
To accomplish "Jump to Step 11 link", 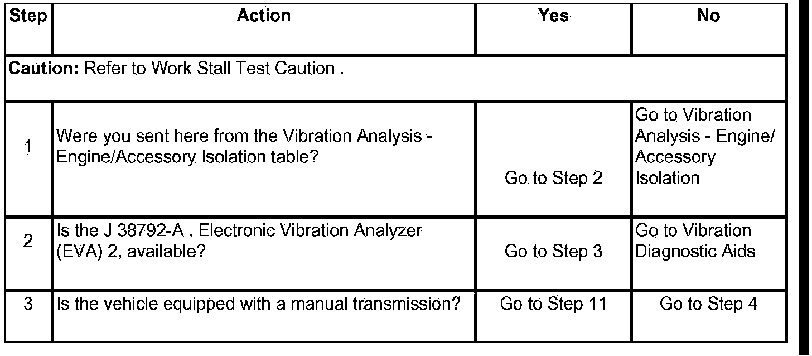I will (553, 304).
